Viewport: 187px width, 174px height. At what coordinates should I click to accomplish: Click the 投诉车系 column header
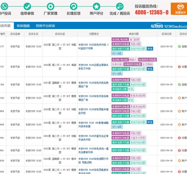pos(33,34)
